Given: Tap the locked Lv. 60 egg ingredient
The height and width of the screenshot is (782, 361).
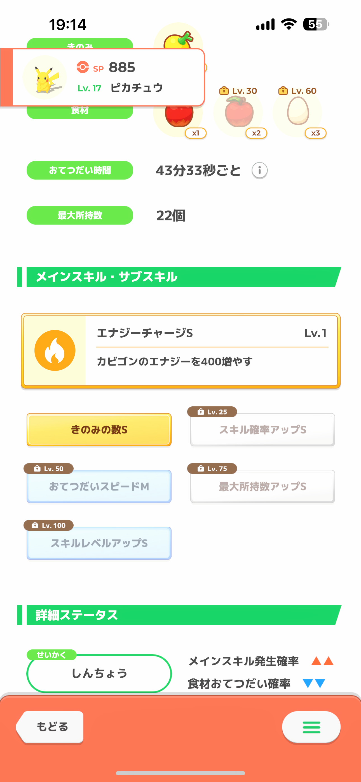Looking at the screenshot, I should pyautogui.click(x=298, y=112).
